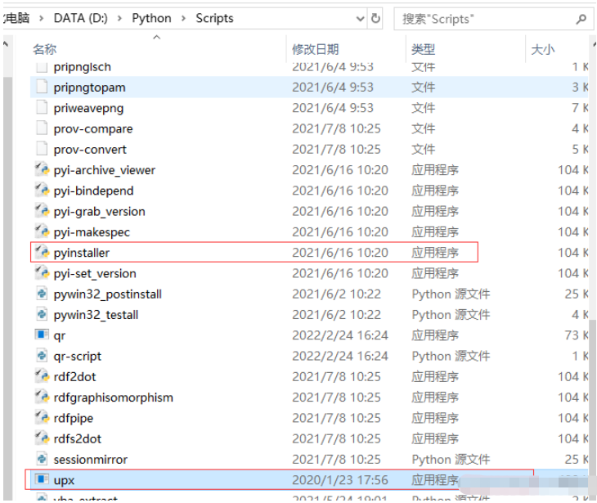Image resolution: width=597 pixels, height=503 pixels.
Task: Sort by the 修改日期 column header
Action: click(x=315, y=49)
